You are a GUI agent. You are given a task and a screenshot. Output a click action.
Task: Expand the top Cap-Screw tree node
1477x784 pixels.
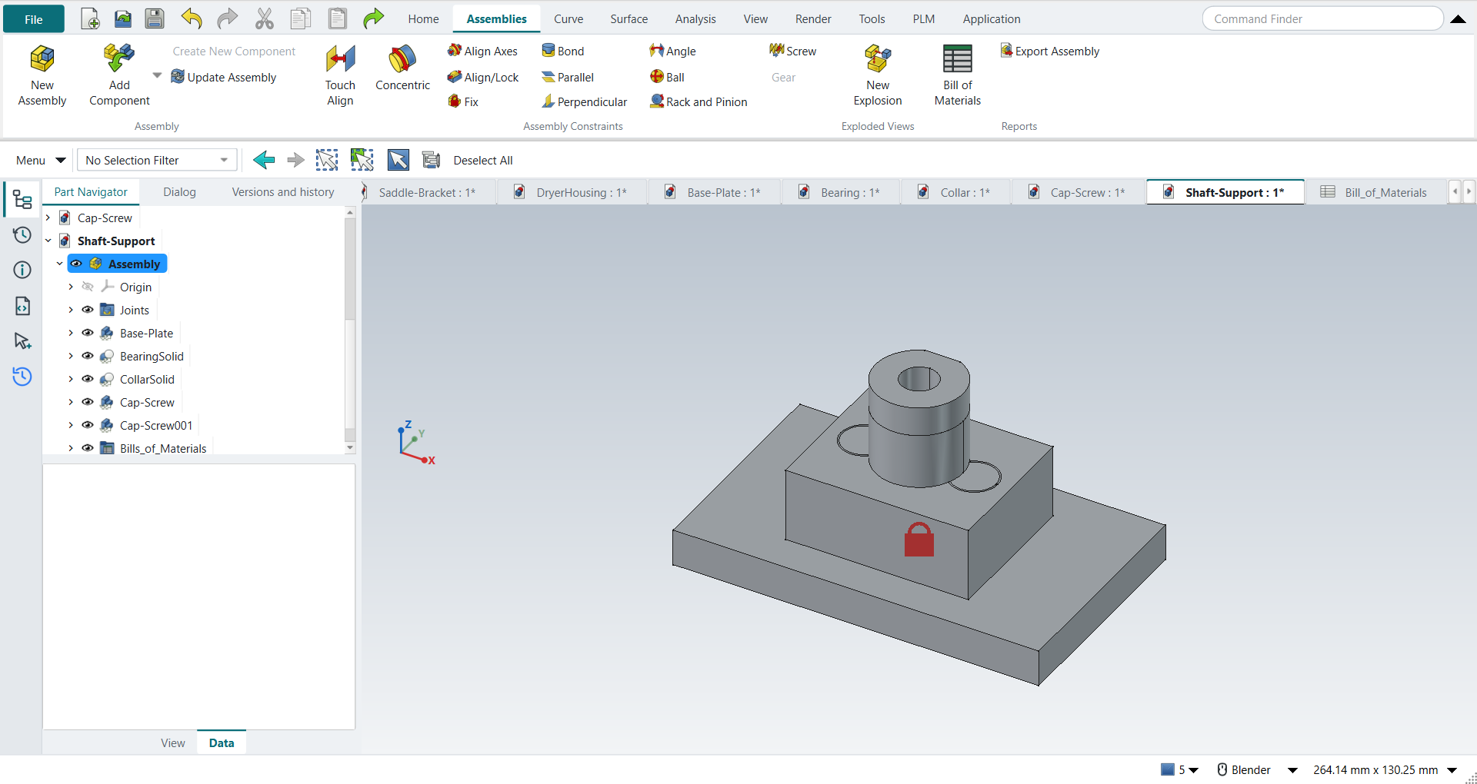48,218
